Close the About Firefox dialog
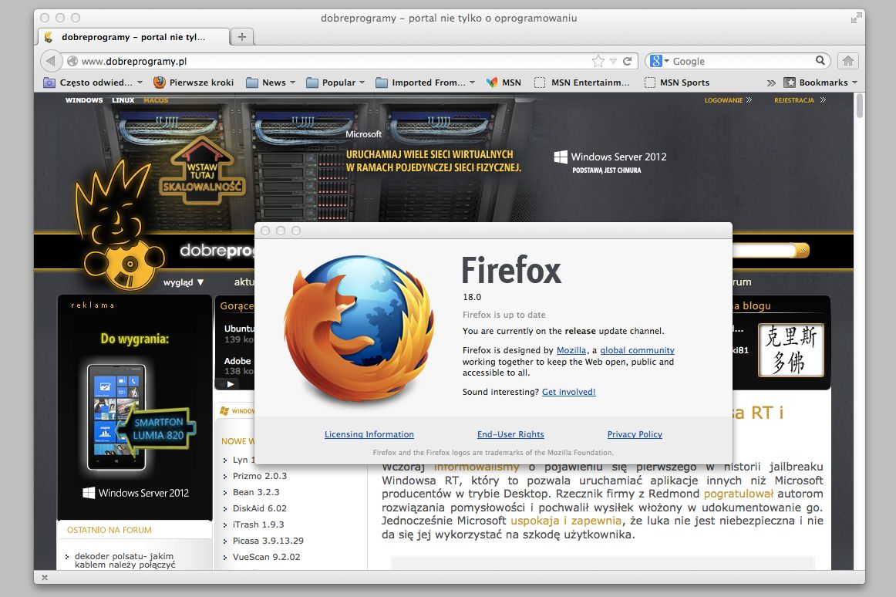This screenshot has height=597, width=896. (265, 231)
